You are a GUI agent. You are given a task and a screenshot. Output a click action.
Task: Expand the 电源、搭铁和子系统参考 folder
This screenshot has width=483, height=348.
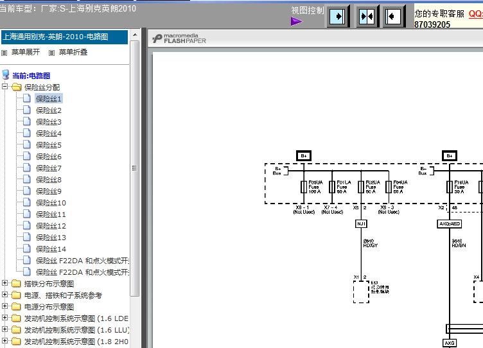pyautogui.click(x=4, y=295)
